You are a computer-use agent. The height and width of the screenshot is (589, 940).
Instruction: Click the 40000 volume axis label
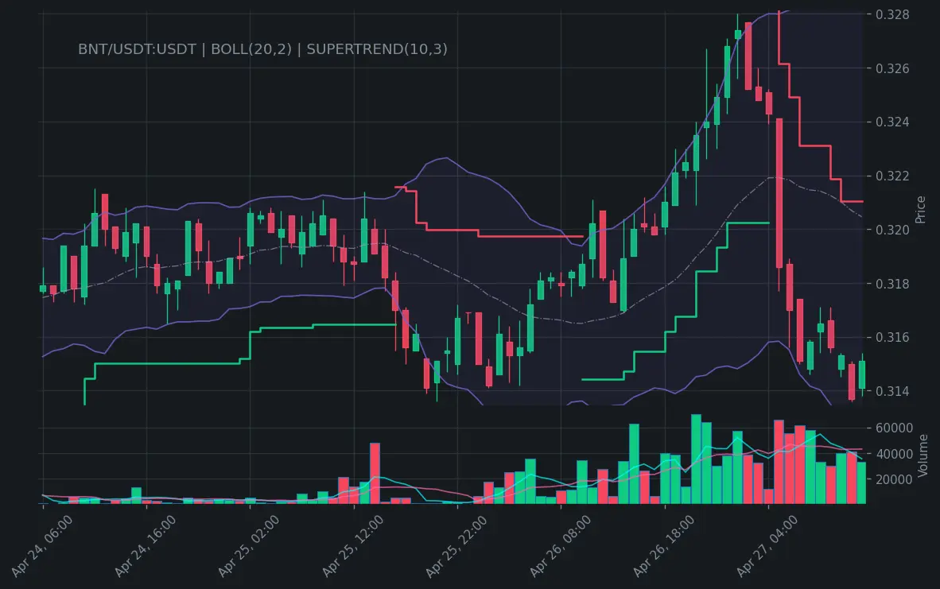(x=894, y=454)
